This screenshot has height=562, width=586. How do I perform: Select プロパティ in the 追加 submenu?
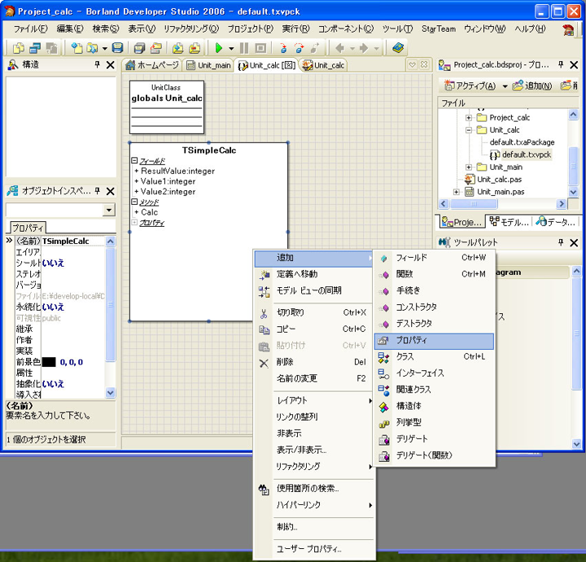click(x=434, y=341)
